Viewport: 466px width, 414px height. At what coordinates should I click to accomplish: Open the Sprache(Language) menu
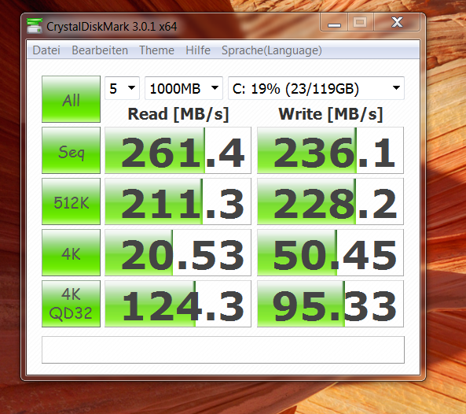(272, 50)
